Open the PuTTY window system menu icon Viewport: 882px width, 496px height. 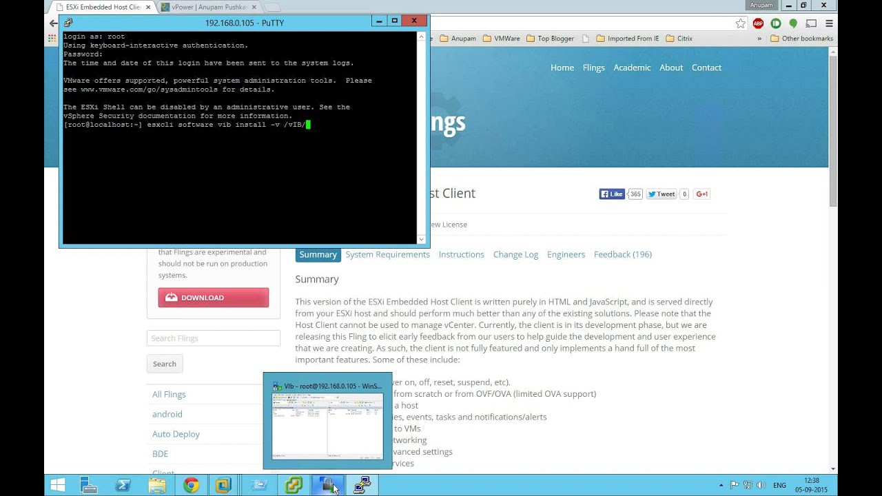(x=68, y=22)
